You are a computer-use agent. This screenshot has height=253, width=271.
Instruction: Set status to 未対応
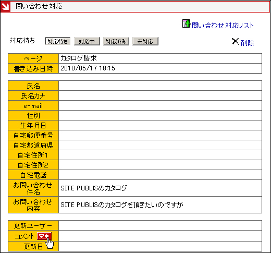145,41
